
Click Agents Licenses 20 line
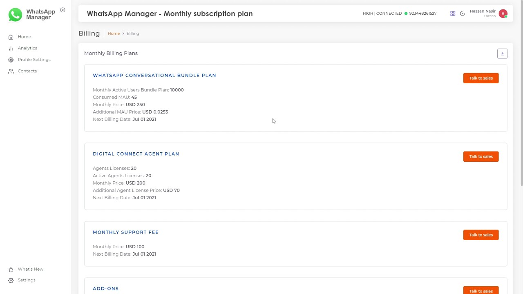pyautogui.click(x=114, y=168)
